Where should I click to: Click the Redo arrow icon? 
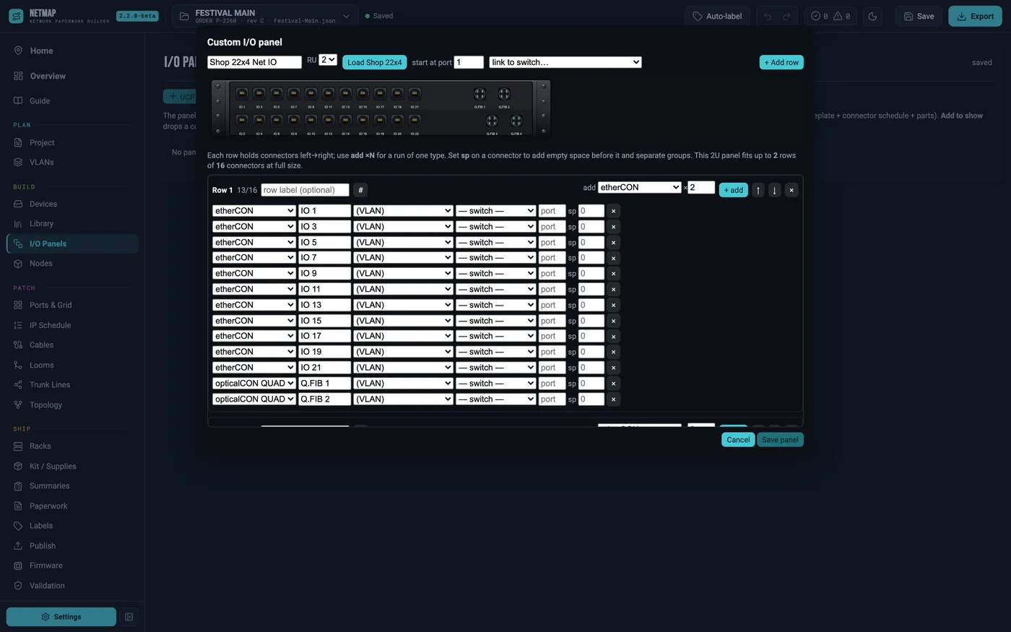pos(787,16)
